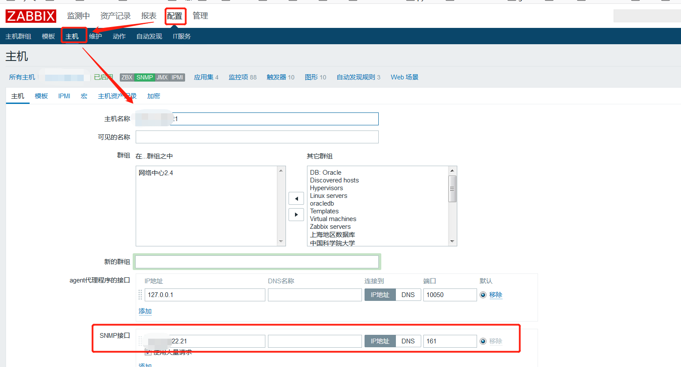Image resolution: width=681 pixels, height=367 pixels.
Task: Go to 模板 in the blue submenu bar
Action: pyautogui.click(x=48, y=36)
